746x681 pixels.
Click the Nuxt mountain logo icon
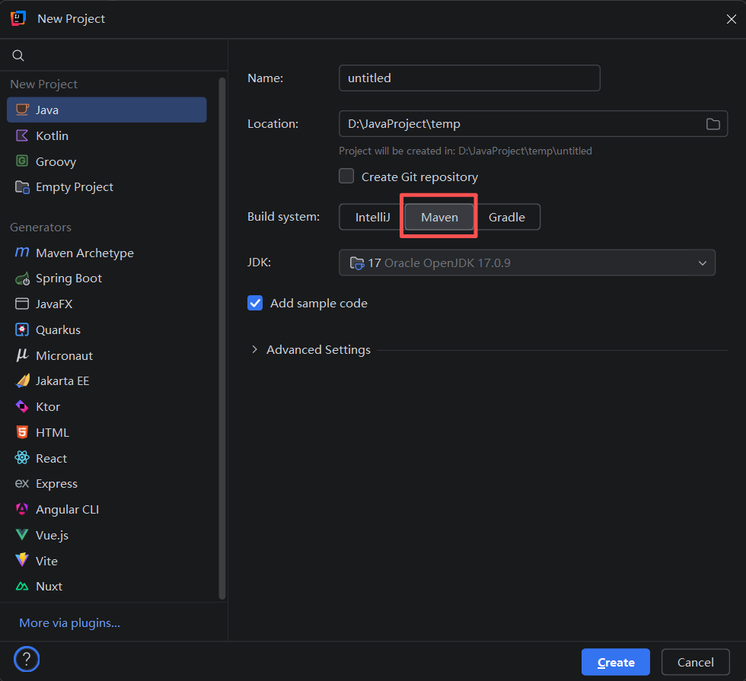pos(22,587)
